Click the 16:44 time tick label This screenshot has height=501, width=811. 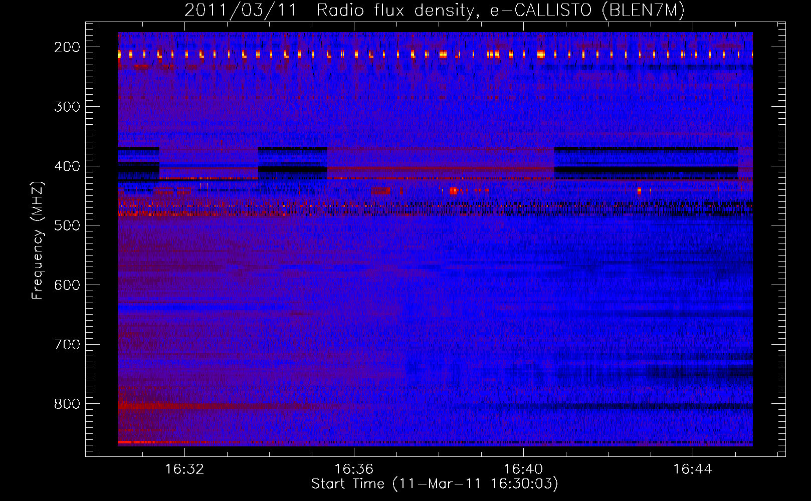point(693,469)
